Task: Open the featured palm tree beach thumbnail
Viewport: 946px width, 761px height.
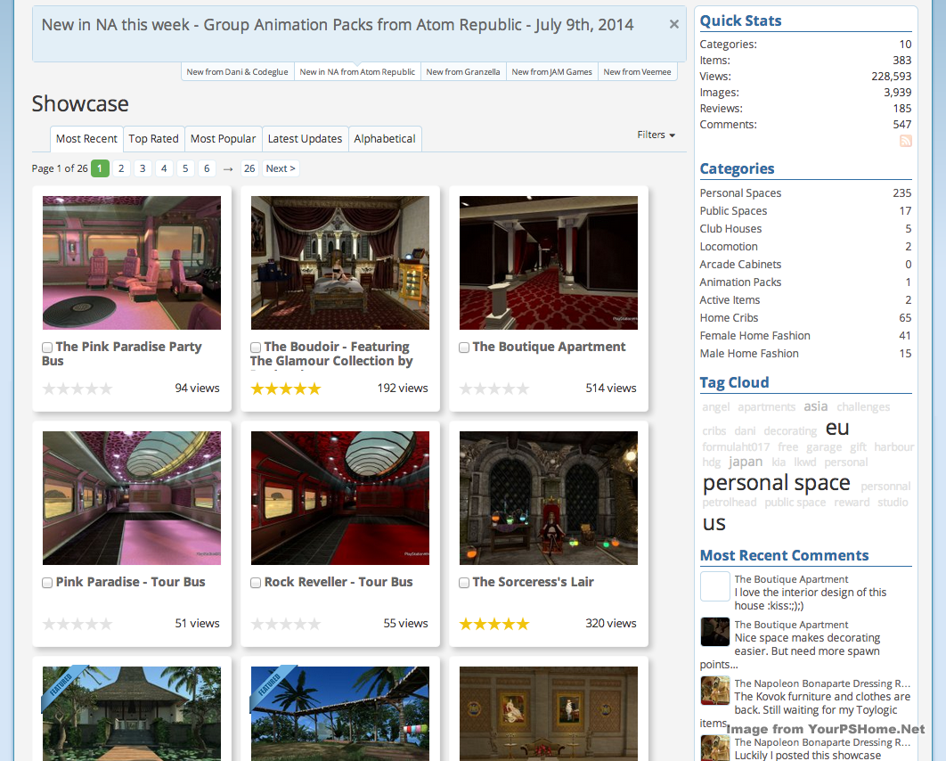Action: [340, 713]
